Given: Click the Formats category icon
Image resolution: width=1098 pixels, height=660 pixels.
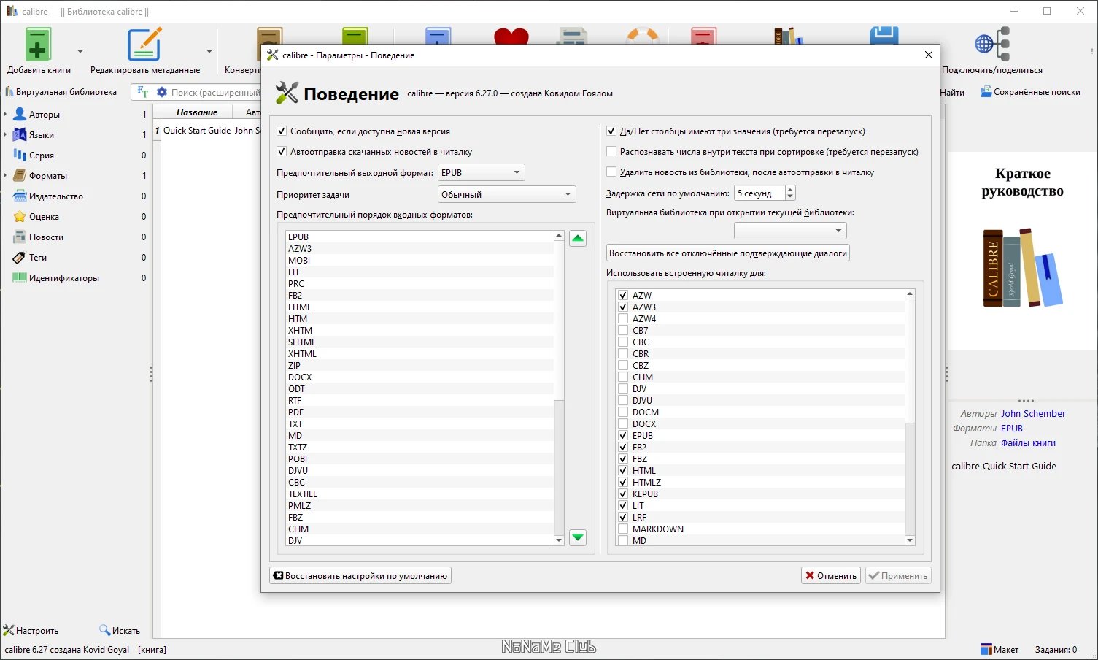Looking at the screenshot, I should (x=20, y=176).
